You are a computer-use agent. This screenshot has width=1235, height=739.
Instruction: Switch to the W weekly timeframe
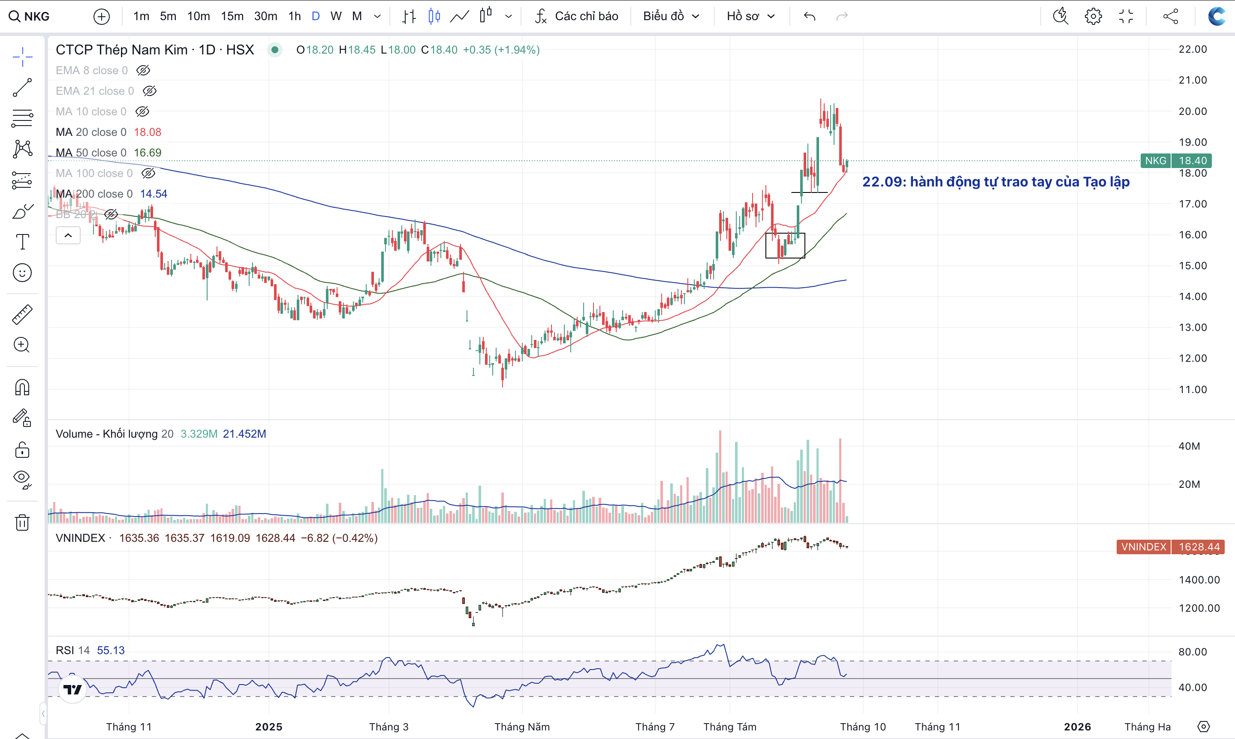336,16
